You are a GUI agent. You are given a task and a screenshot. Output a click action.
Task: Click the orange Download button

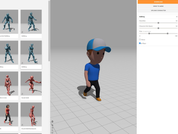(x=158, y=2)
